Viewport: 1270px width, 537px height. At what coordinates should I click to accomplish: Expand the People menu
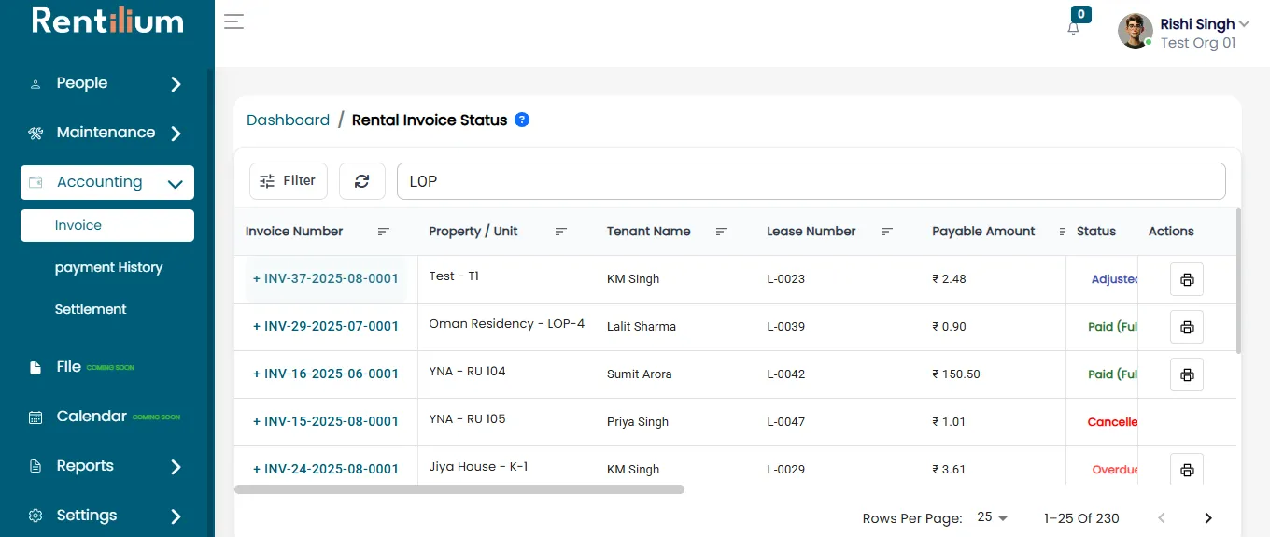[107, 83]
